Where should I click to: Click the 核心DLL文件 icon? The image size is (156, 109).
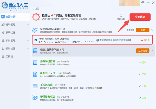point(35,74)
